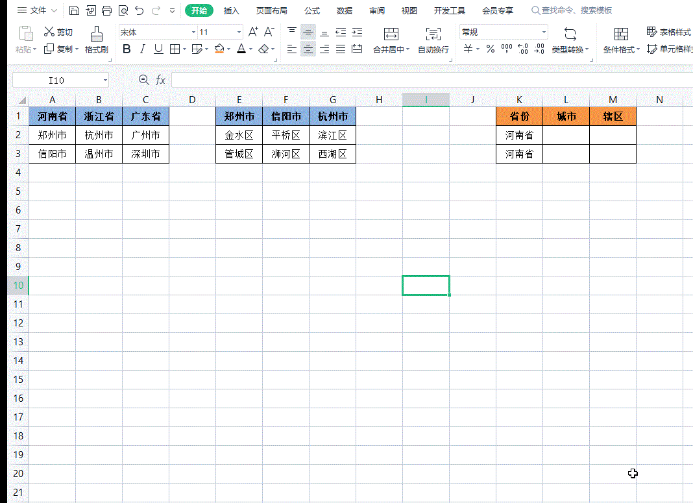Image resolution: width=693 pixels, height=503 pixels.
Task: Switch to the 审阅 tab
Action: [x=377, y=10]
